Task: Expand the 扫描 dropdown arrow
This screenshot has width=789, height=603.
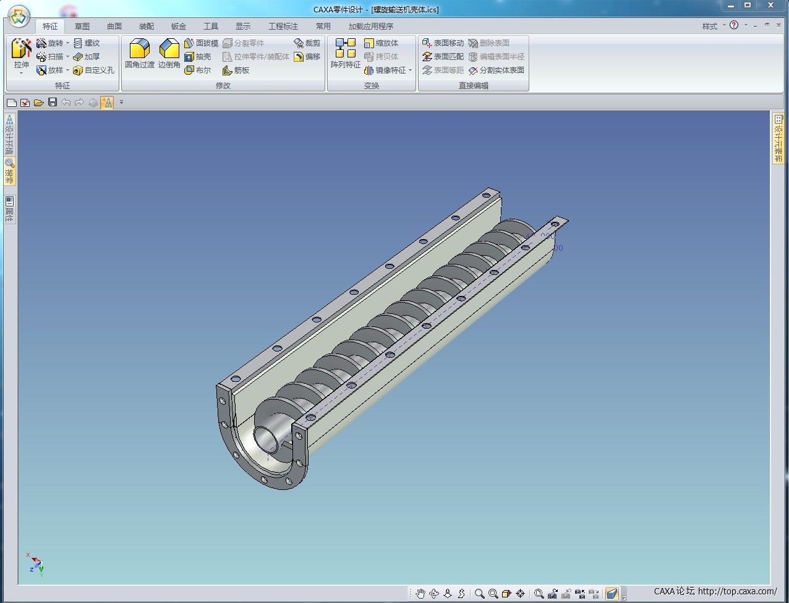Action: pyautogui.click(x=67, y=57)
